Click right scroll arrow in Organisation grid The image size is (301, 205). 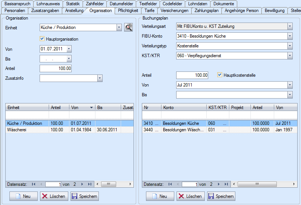(x=131, y=184)
